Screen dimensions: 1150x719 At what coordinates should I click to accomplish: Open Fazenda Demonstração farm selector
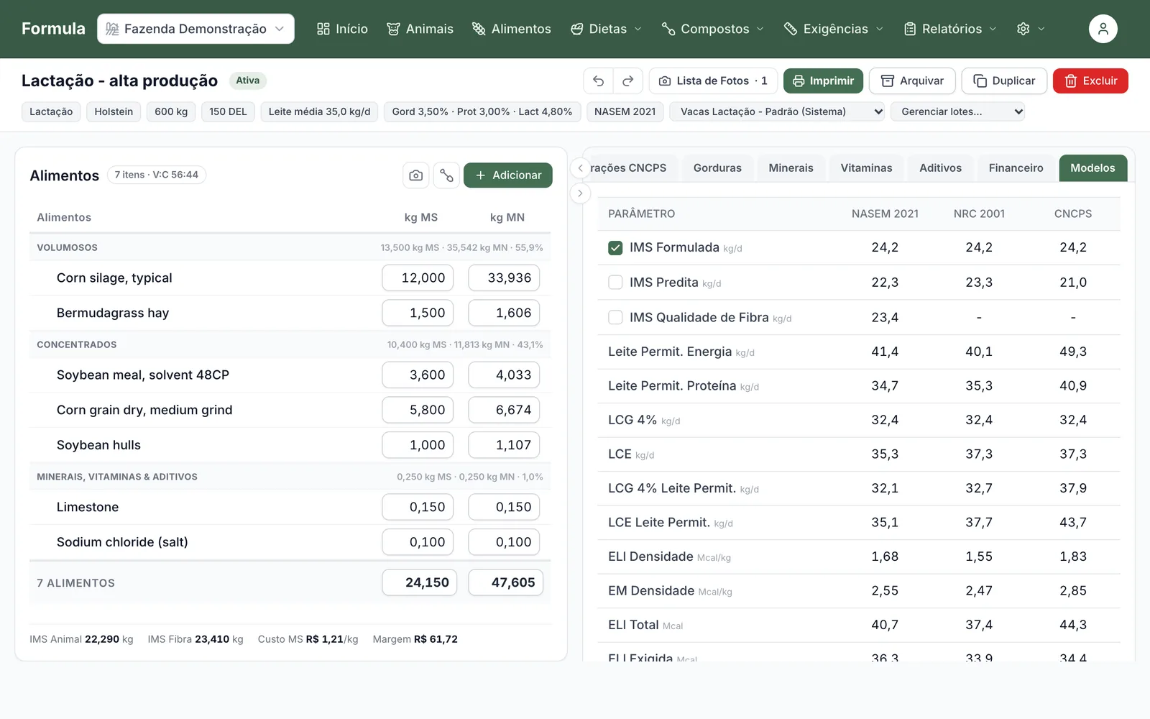point(195,29)
